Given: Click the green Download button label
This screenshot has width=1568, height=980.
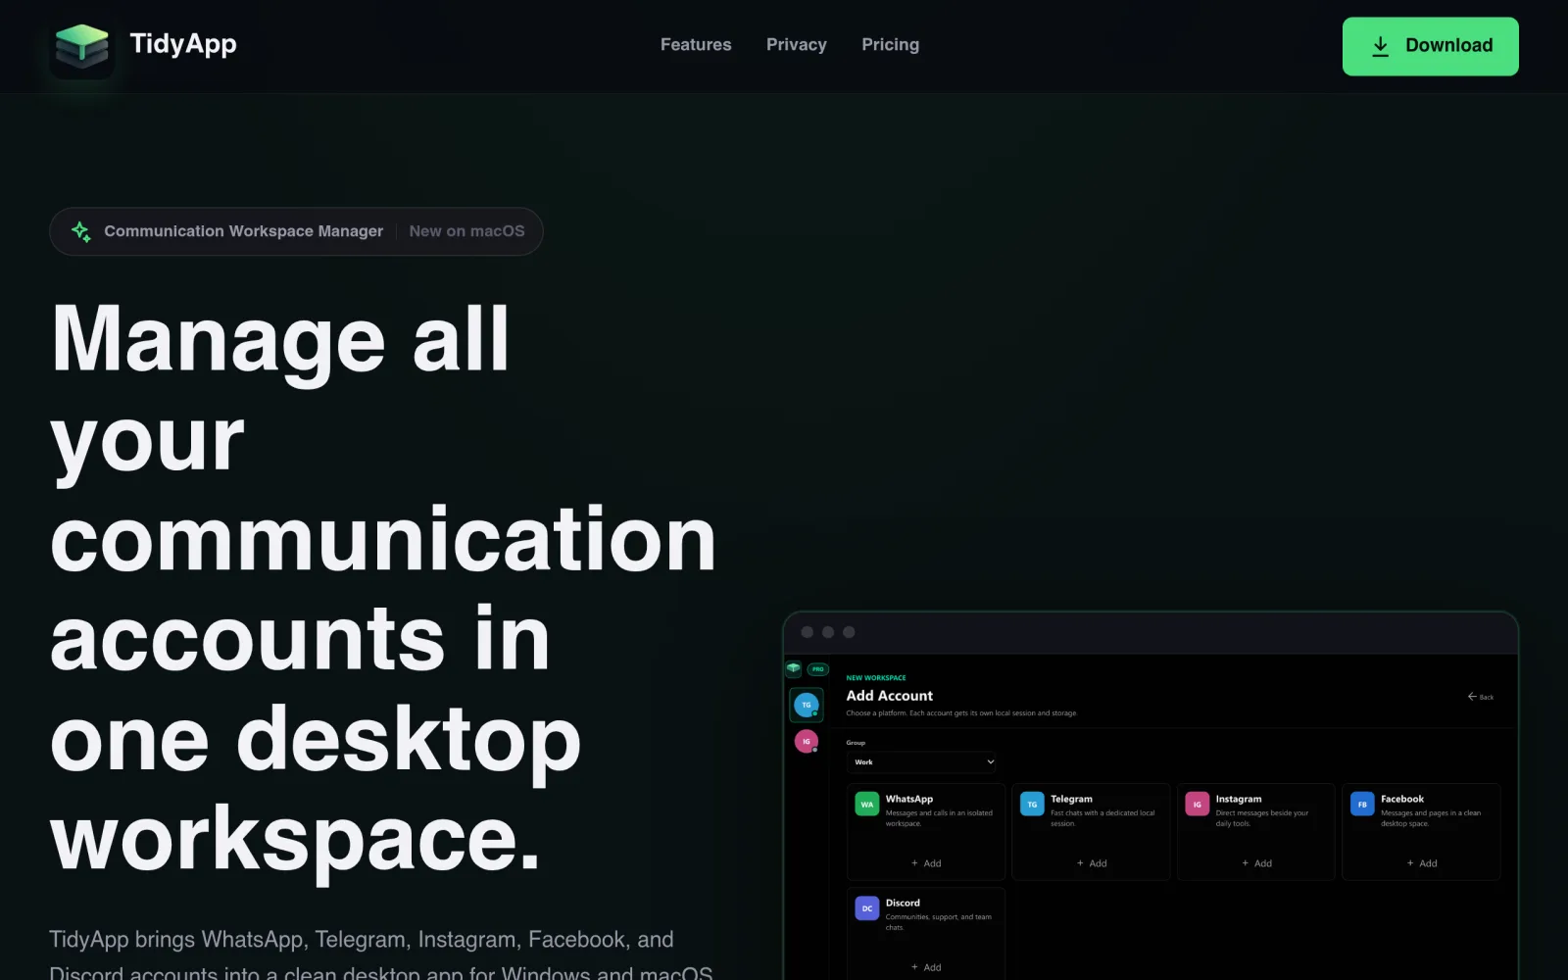Looking at the screenshot, I should pos(1449,45).
